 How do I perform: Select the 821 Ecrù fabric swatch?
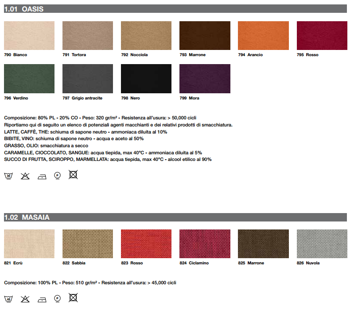pos(29,244)
